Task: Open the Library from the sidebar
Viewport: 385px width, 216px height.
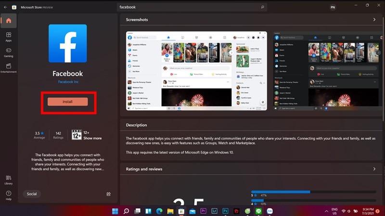Action: pos(9,180)
